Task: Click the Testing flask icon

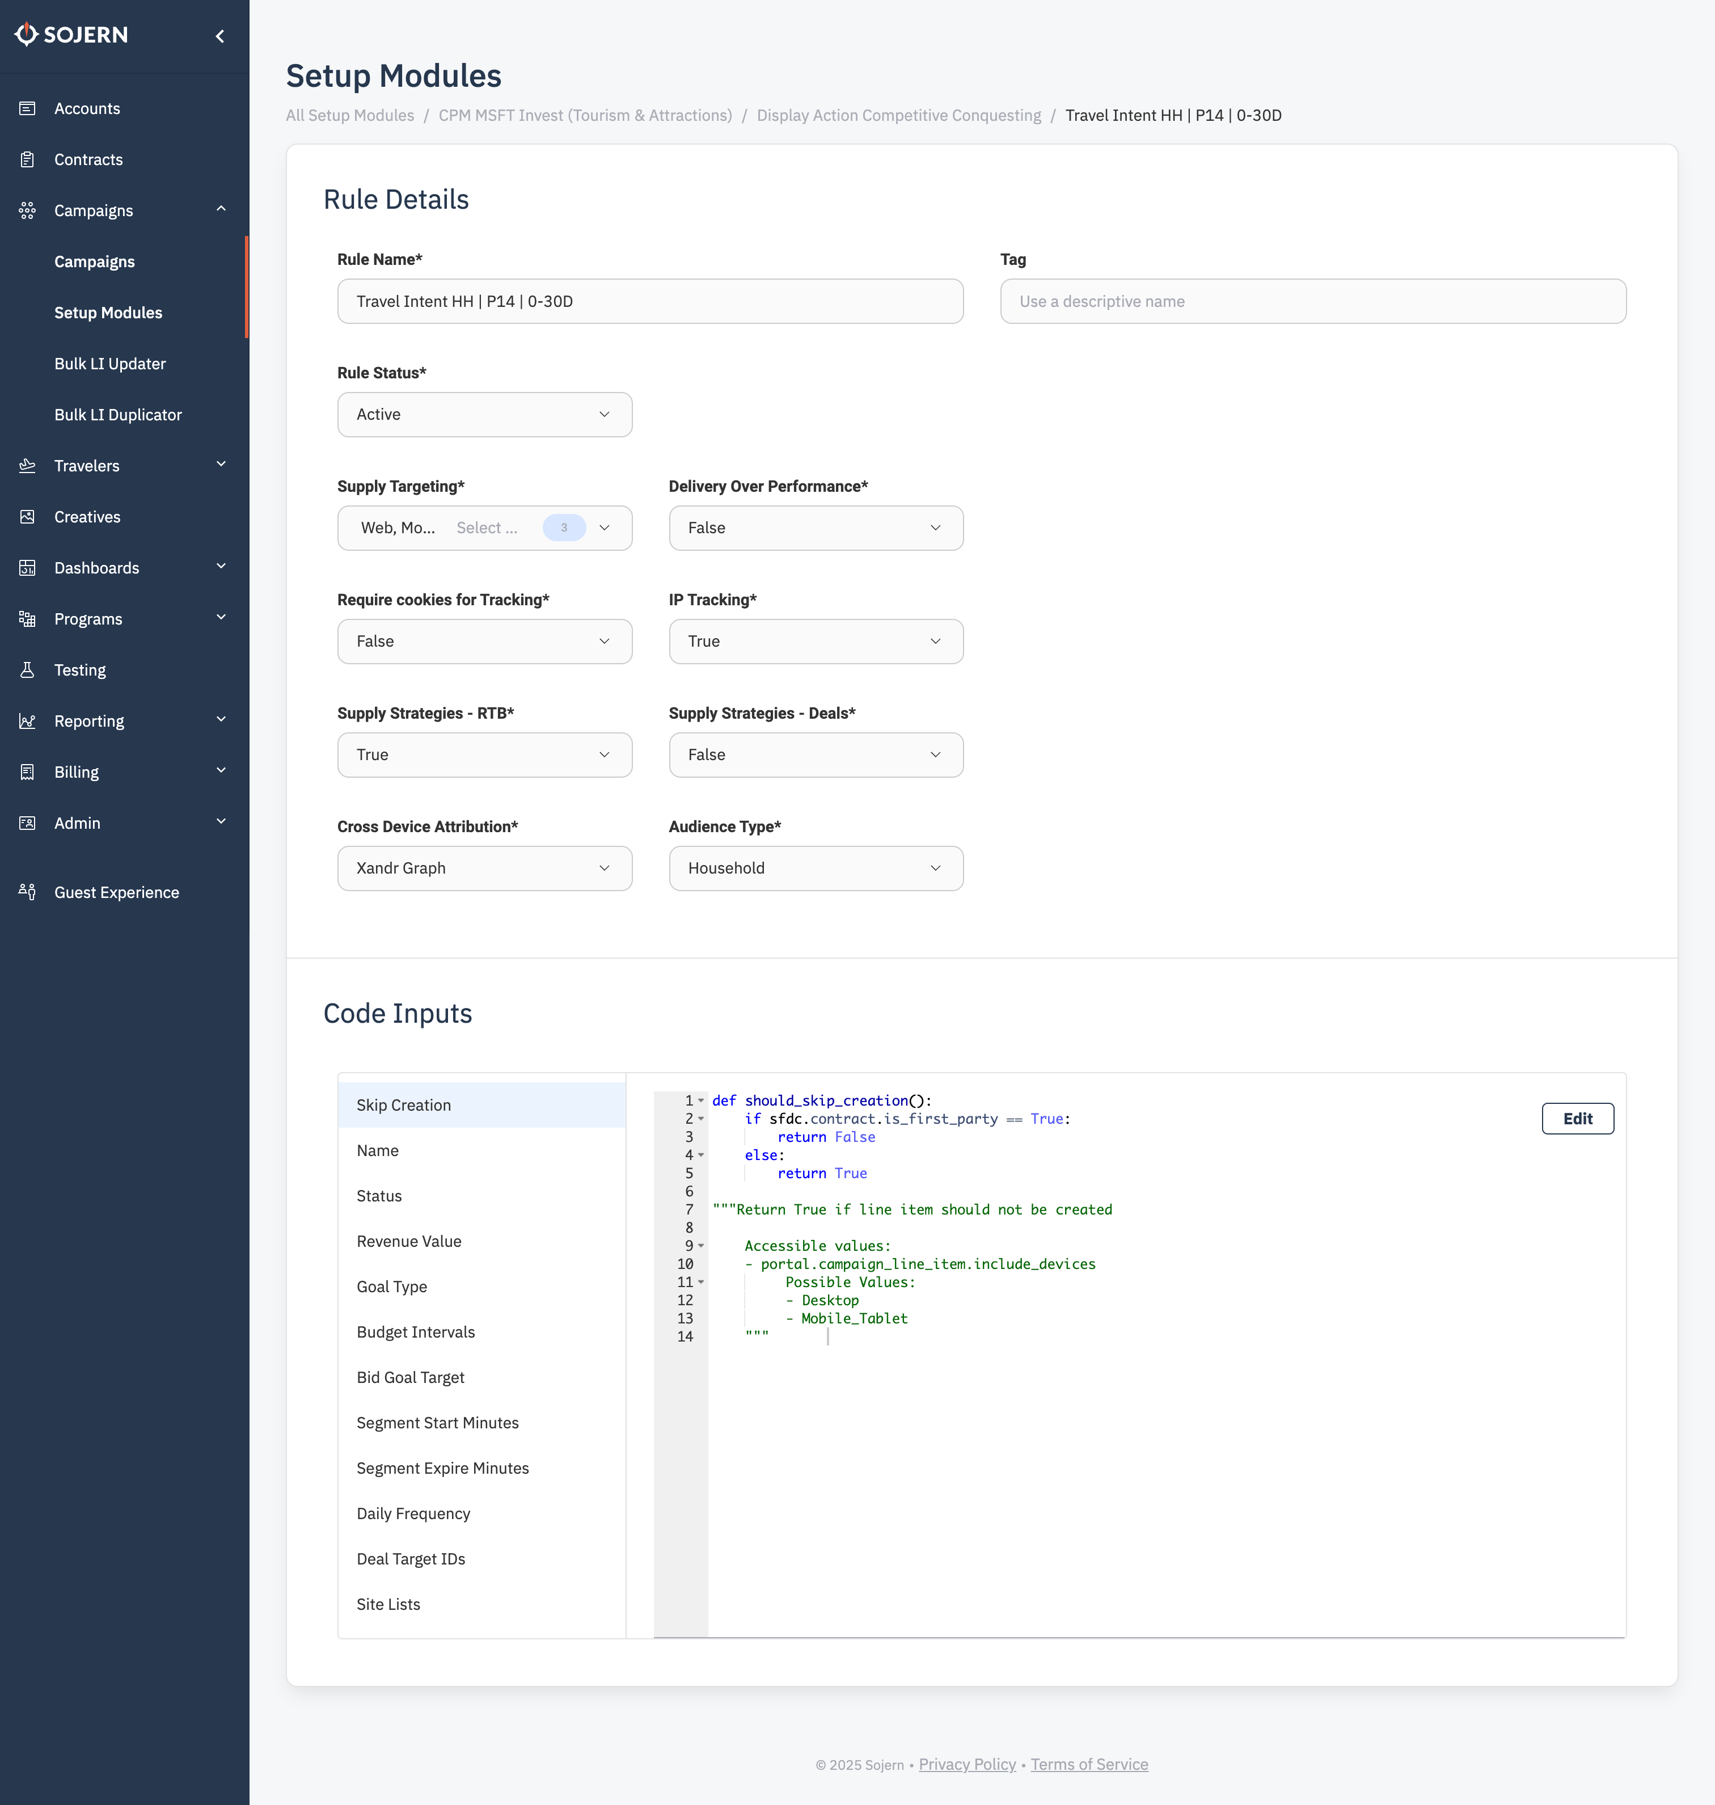Action: pos(27,670)
